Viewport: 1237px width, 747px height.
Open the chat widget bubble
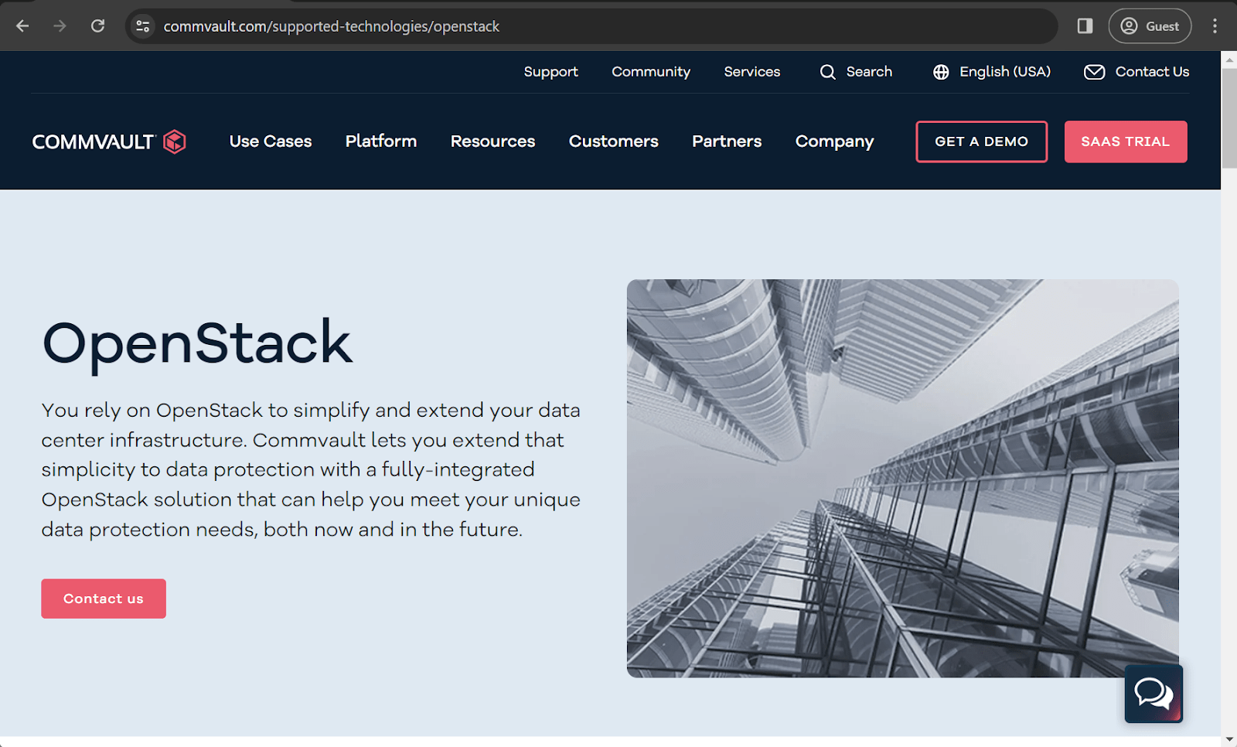point(1153,694)
